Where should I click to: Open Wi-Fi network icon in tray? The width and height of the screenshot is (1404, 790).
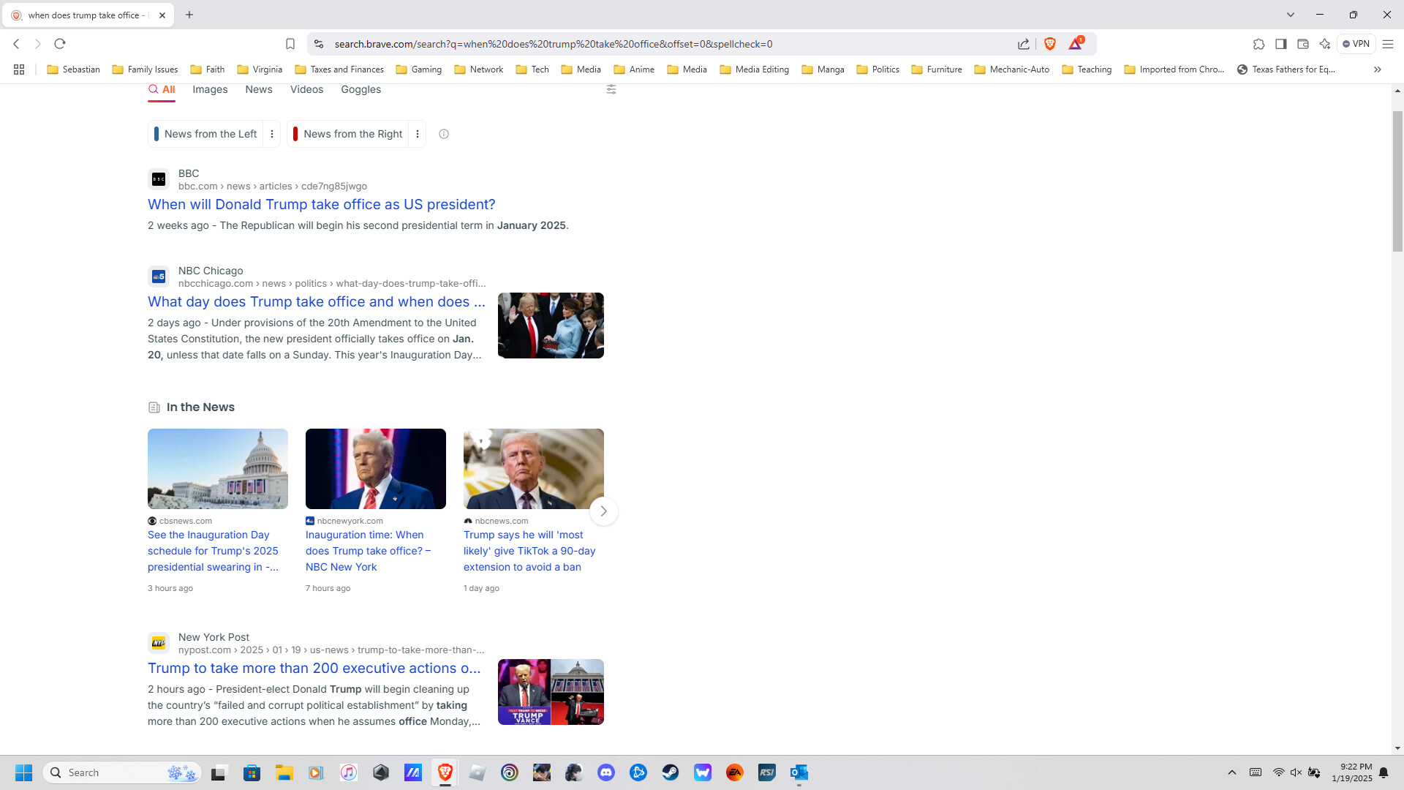click(x=1278, y=772)
